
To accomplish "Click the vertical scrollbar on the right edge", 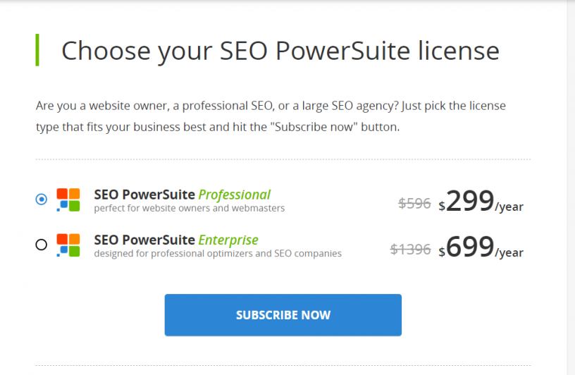I will point(571,187).
